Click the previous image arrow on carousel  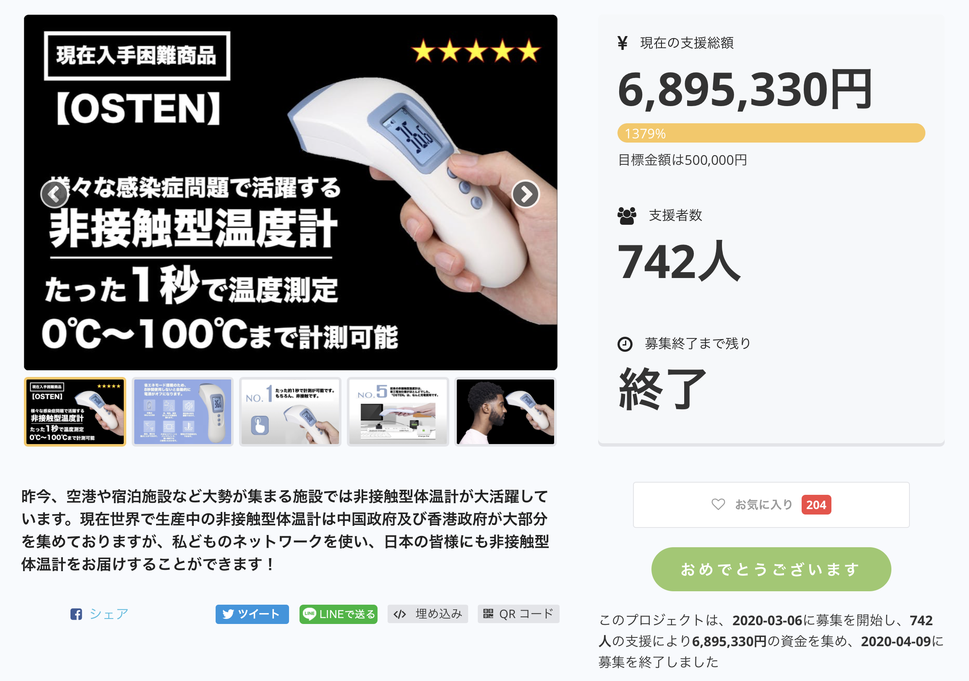(x=55, y=194)
